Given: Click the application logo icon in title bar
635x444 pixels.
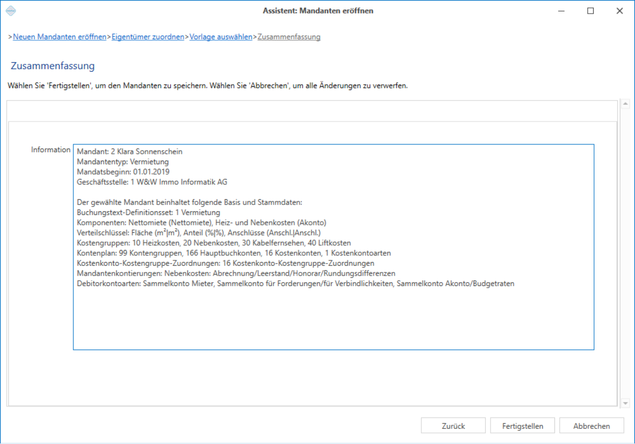Looking at the screenshot, I should coord(10,10).
